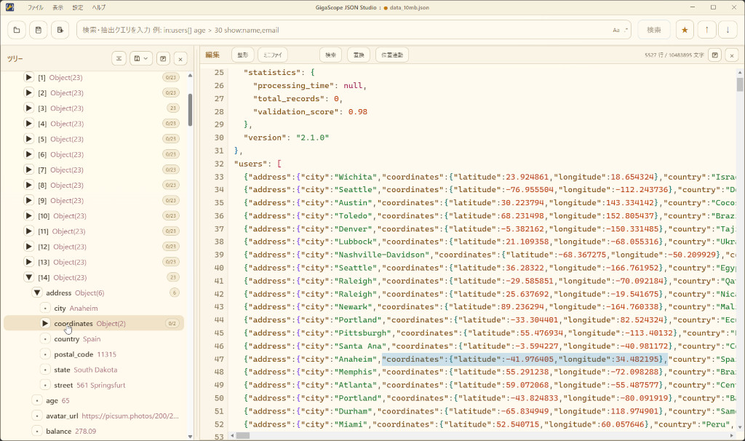
Task: Open file with the folder icon
Action: click(17, 30)
